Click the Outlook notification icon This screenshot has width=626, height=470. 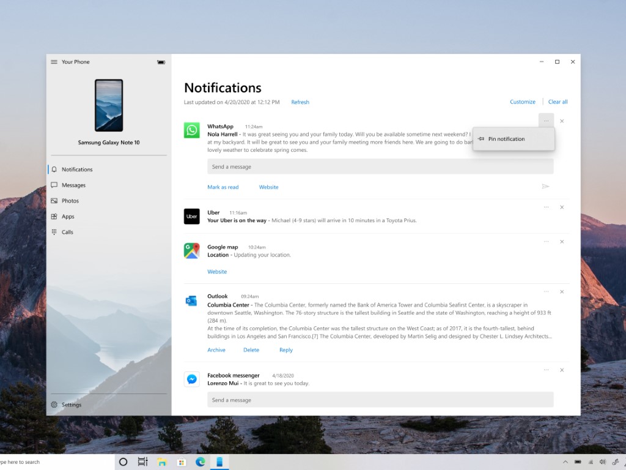192,300
